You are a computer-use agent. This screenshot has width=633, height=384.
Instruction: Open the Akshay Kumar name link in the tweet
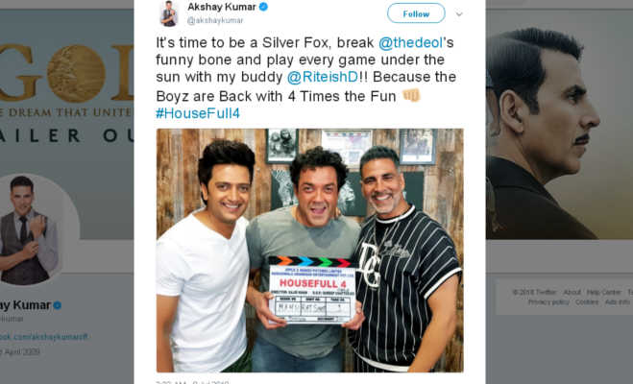coord(222,7)
